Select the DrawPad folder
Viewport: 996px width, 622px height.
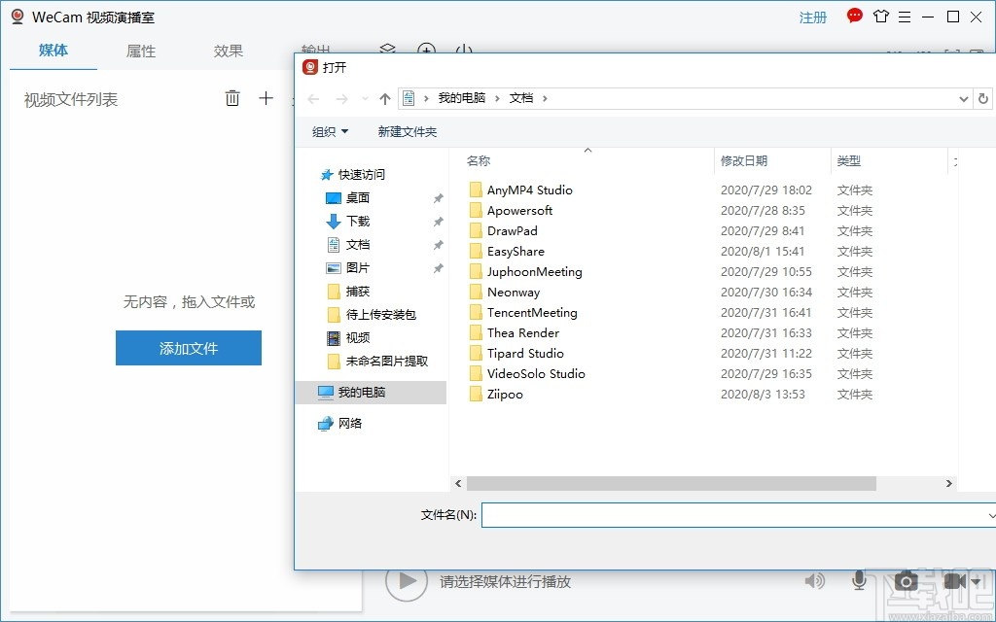(x=512, y=230)
